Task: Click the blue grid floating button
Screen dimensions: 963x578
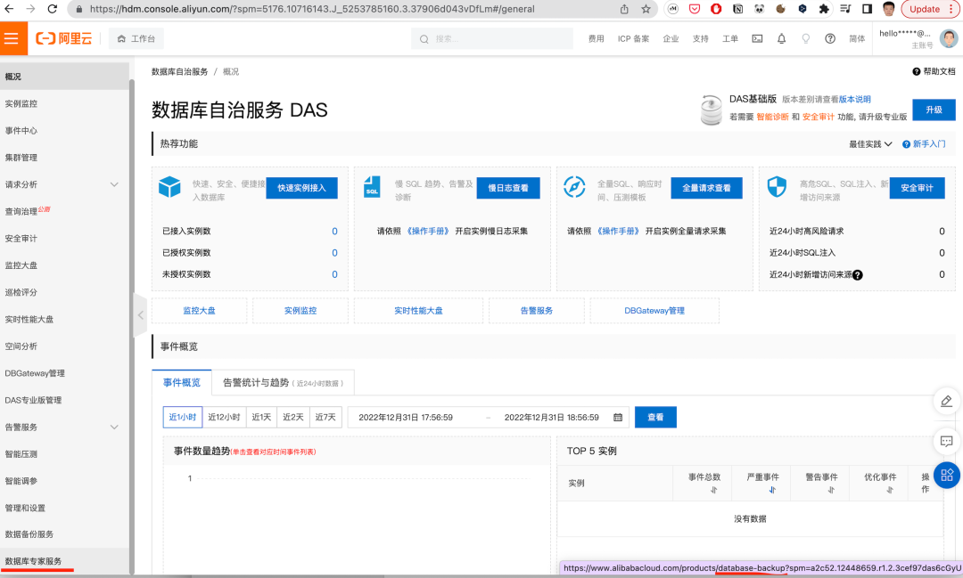Action: 946,475
